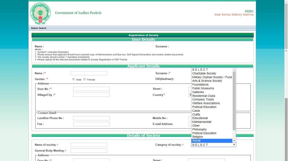Choose Charitable Society from the list
The height and width of the screenshot is (161, 288).
pyautogui.click(x=212, y=73)
